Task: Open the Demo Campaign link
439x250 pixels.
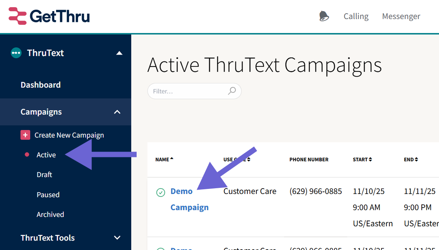Action: pos(189,199)
